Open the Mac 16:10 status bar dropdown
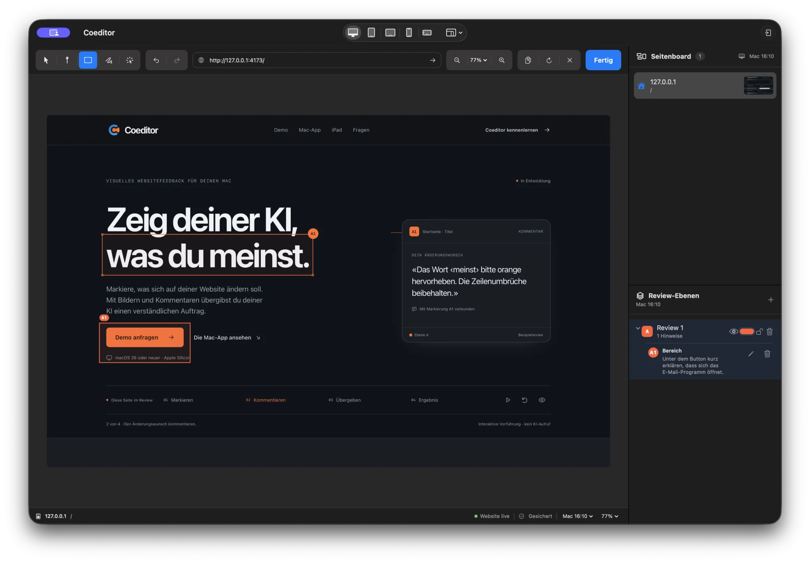Viewport: 810px width, 562px height. 578,516
